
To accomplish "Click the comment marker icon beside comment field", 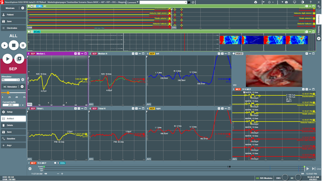I will pyautogui.click(x=189, y=3).
